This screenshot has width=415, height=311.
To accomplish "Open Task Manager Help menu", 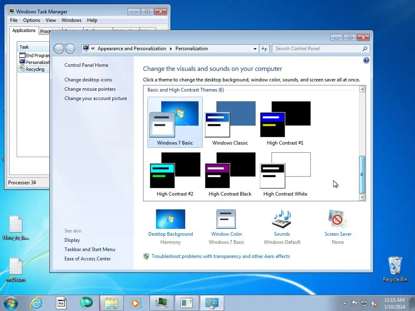I will (92, 20).
